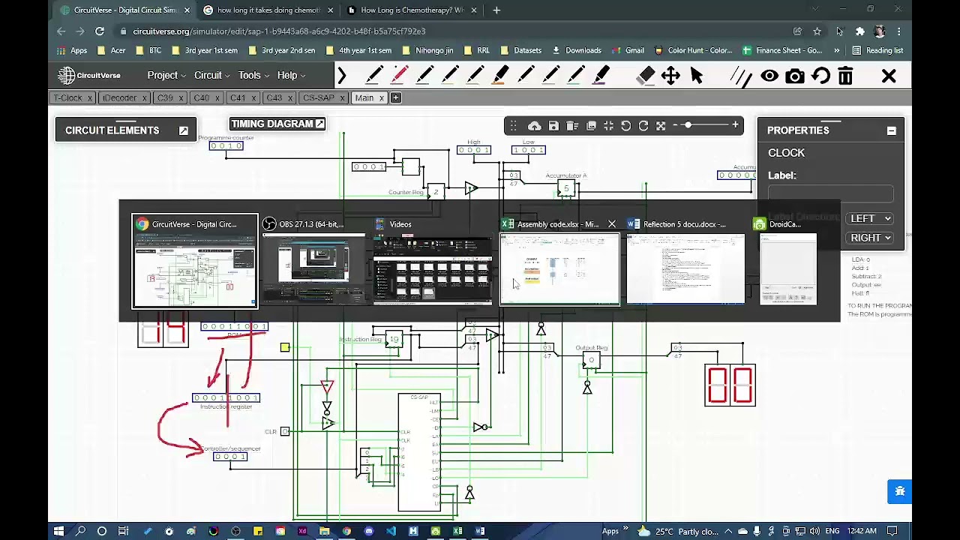The width and height of the screenshot is (960, 540).
Task: Add a new circuit tab with plus
Action: [395, 98]
